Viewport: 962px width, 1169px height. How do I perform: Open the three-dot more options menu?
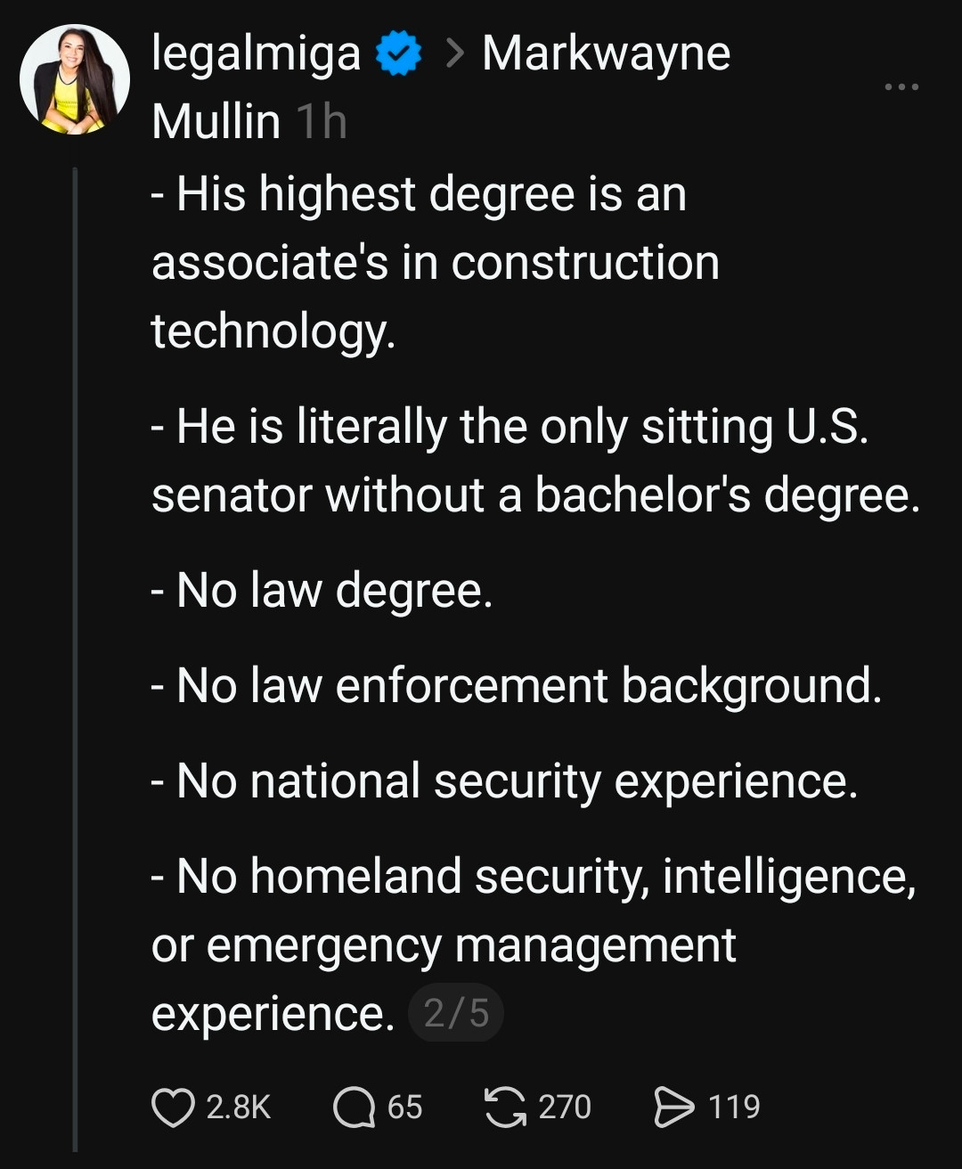(901, 87)
